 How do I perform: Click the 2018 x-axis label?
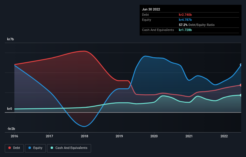84,136
